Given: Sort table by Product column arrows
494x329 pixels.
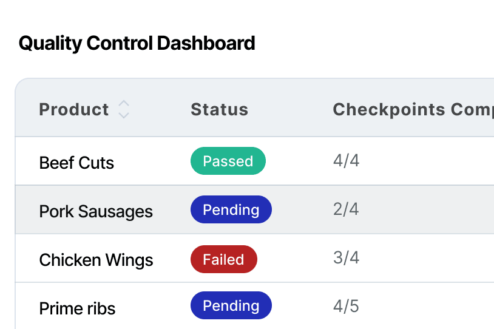Looking at the screenshot, I should pos(124,109).
